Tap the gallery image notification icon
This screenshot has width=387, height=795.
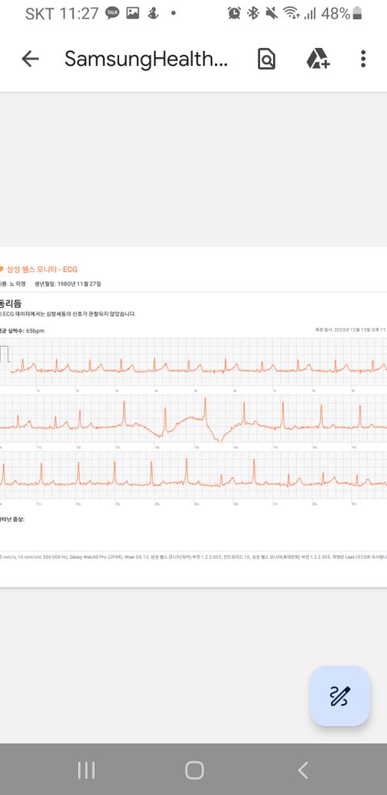coord(133,14)
